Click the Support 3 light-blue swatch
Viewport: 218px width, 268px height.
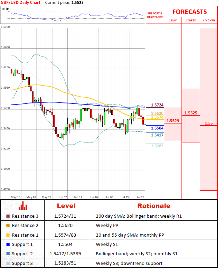[x=8, y=264]
